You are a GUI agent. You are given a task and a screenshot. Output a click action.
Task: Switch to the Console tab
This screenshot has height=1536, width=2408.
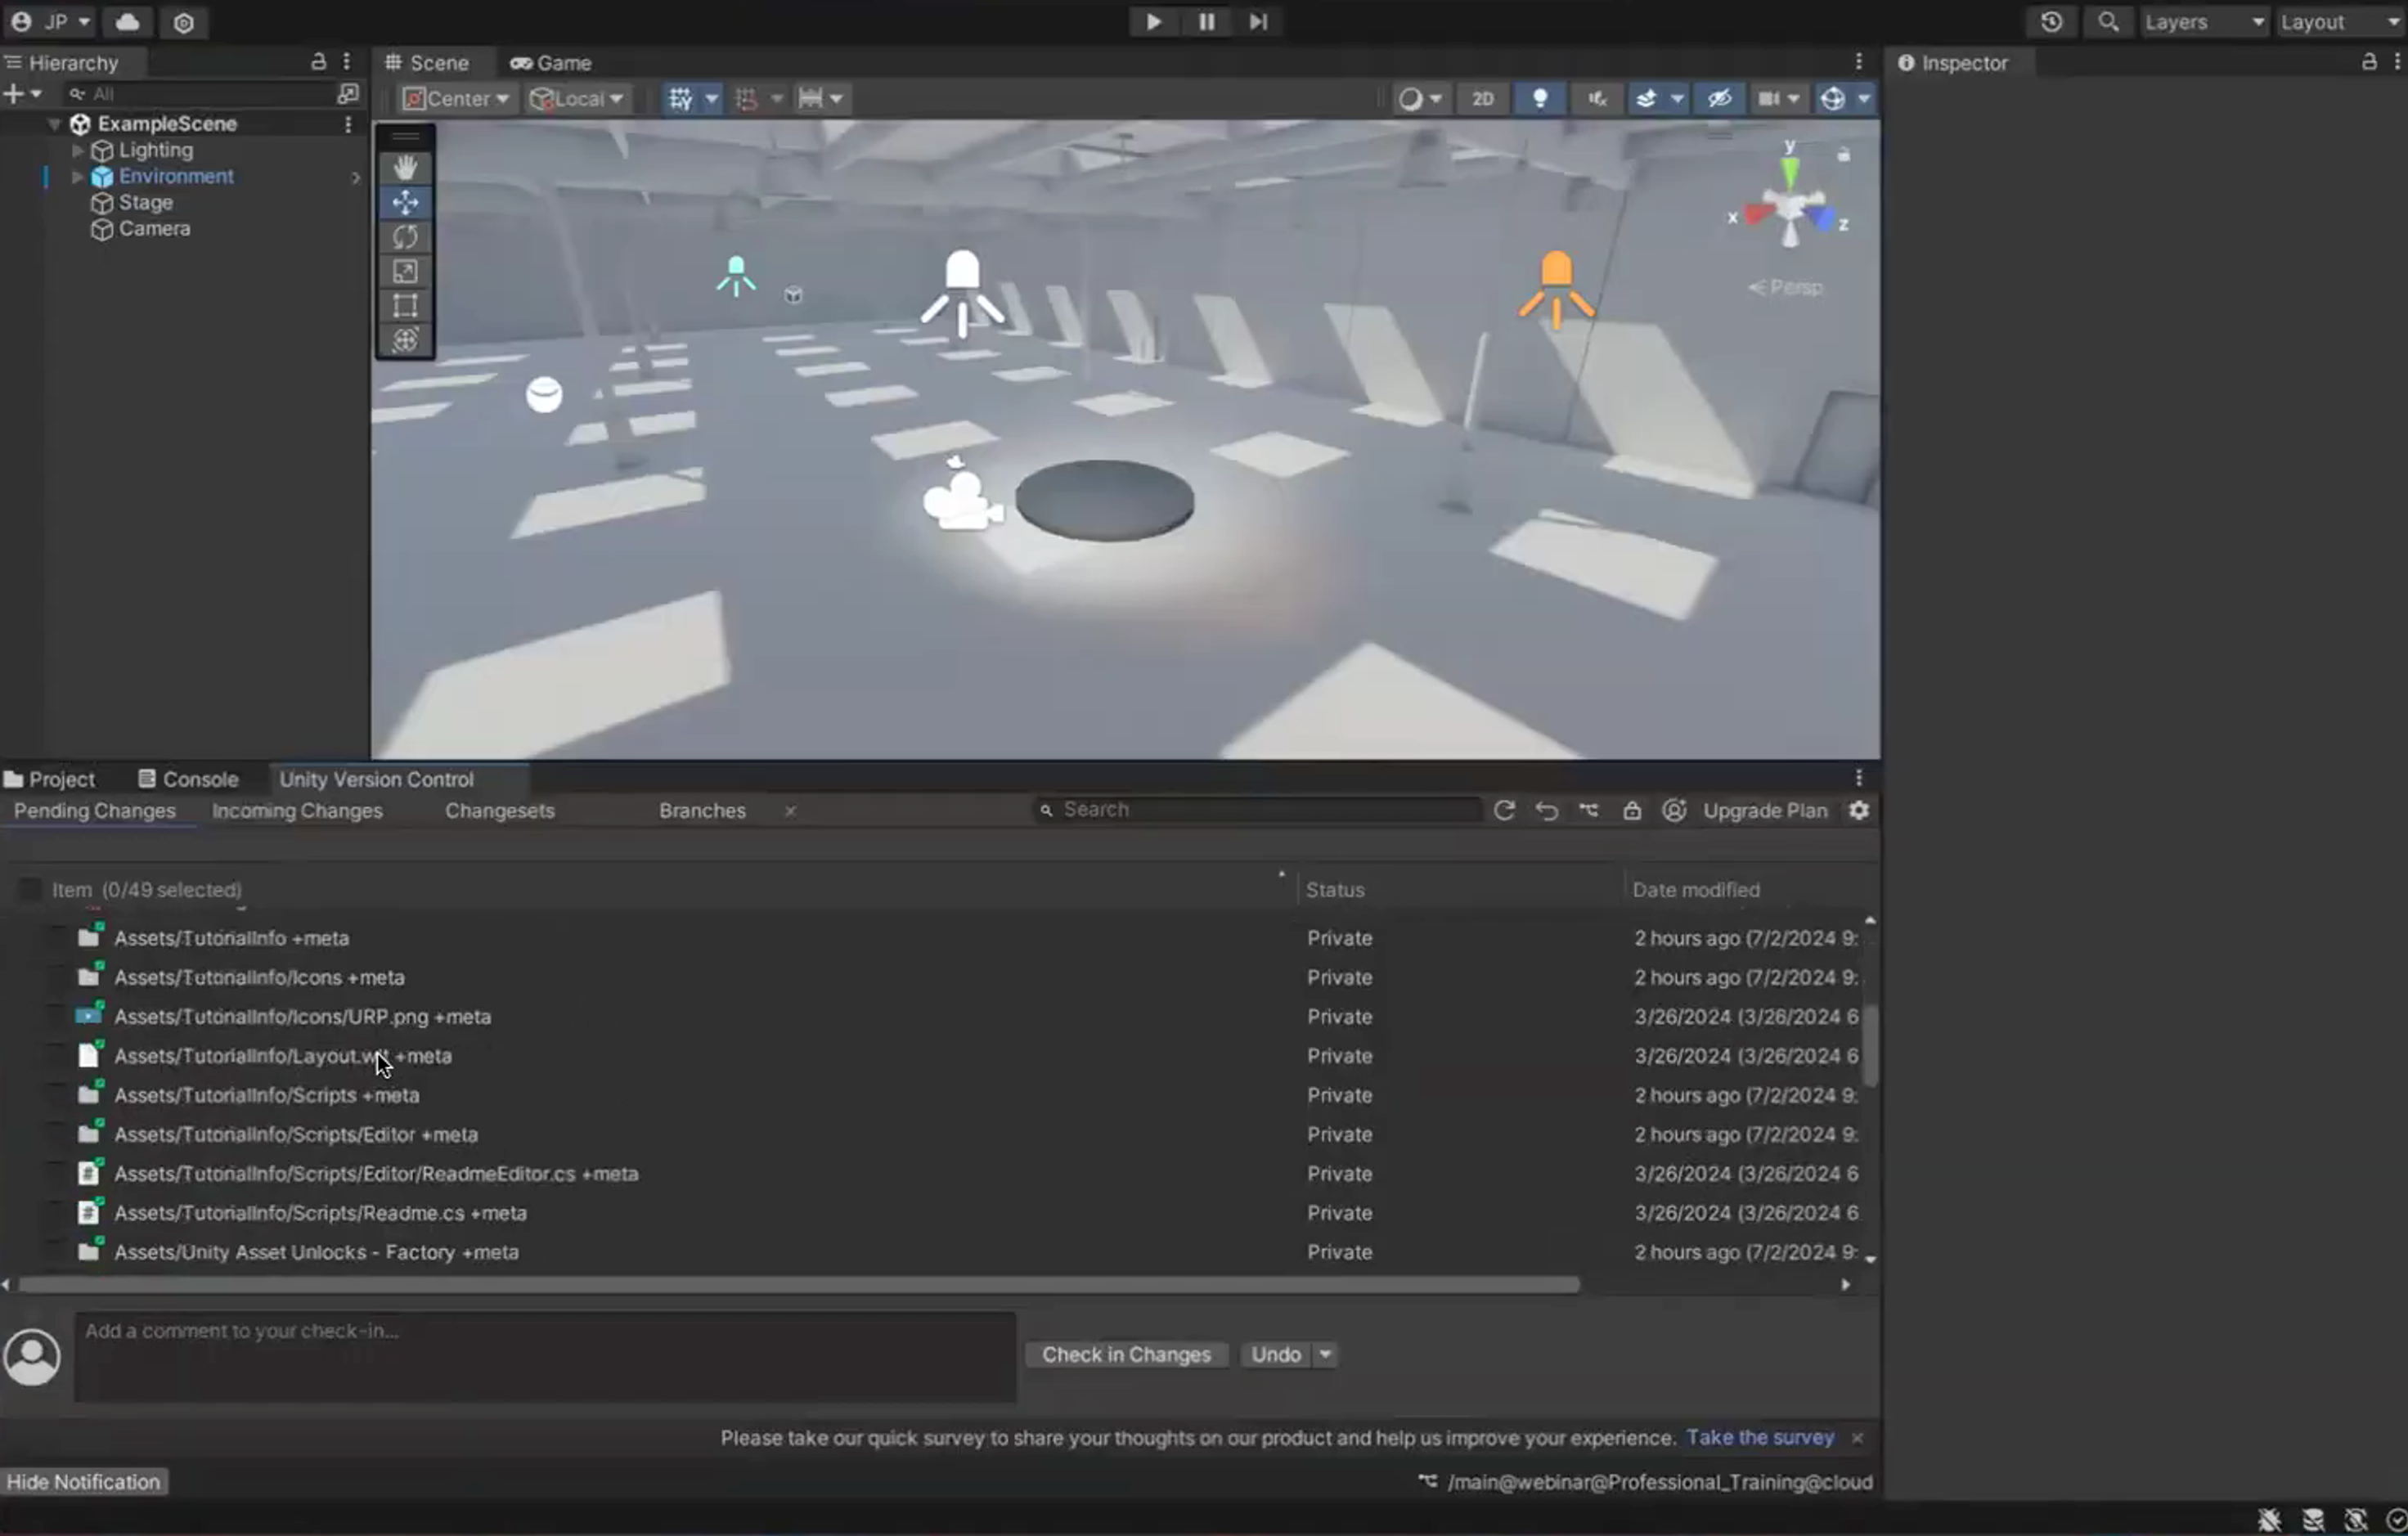point(189,779)
